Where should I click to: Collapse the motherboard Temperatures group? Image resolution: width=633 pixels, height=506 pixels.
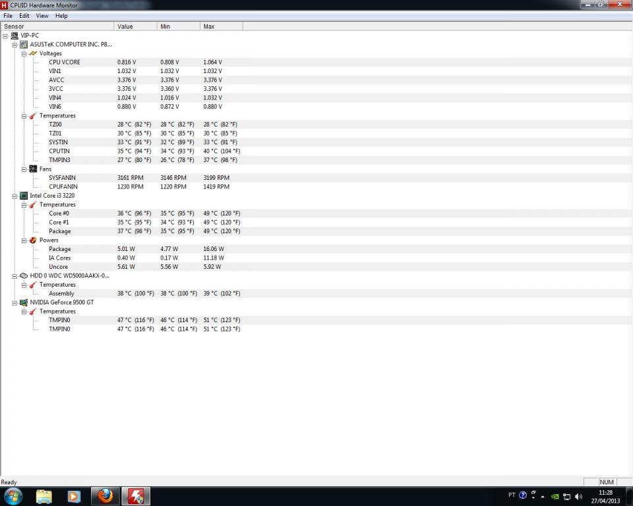(24, 116)
